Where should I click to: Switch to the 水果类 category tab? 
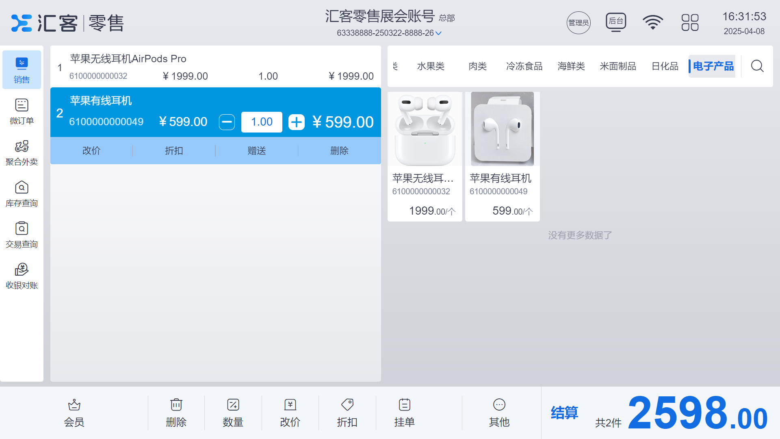click(431, 66)
